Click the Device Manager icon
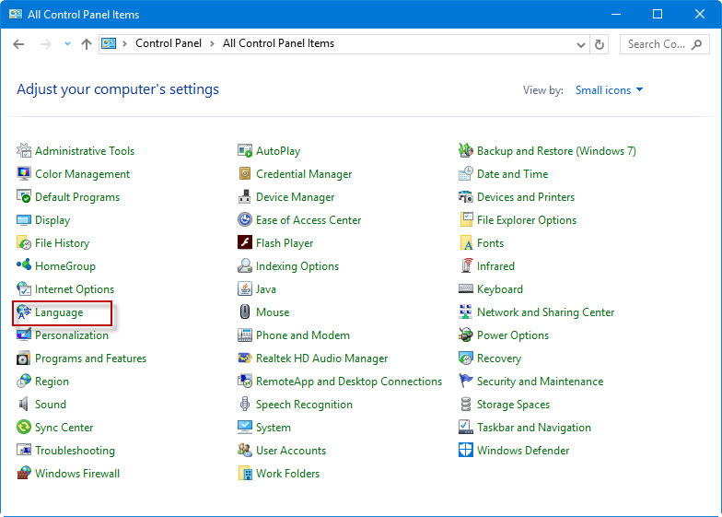Screen dimensions: 722x517 tap(245, 197)
